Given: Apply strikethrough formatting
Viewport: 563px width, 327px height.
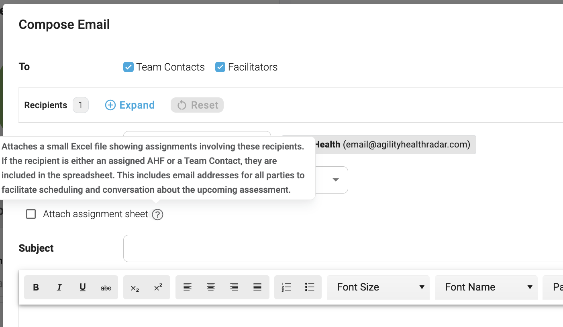Looking at the screenshot, I should (106, 287).
